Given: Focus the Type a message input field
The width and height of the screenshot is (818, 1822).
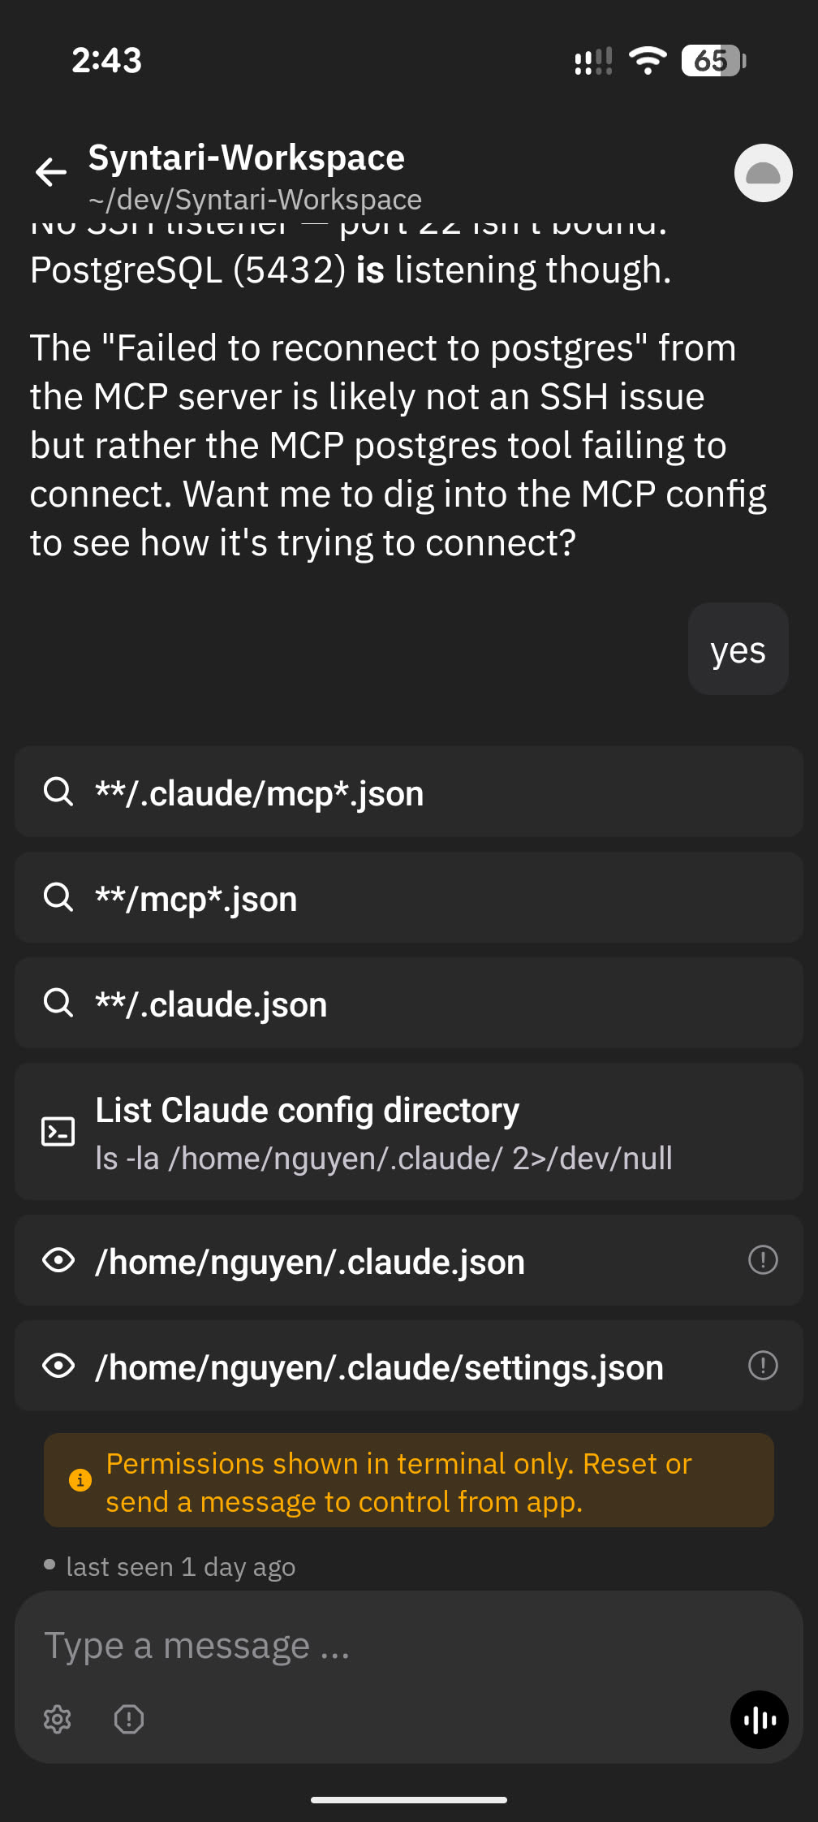Looking at the screenshot, I should [x=390, y=1647].
